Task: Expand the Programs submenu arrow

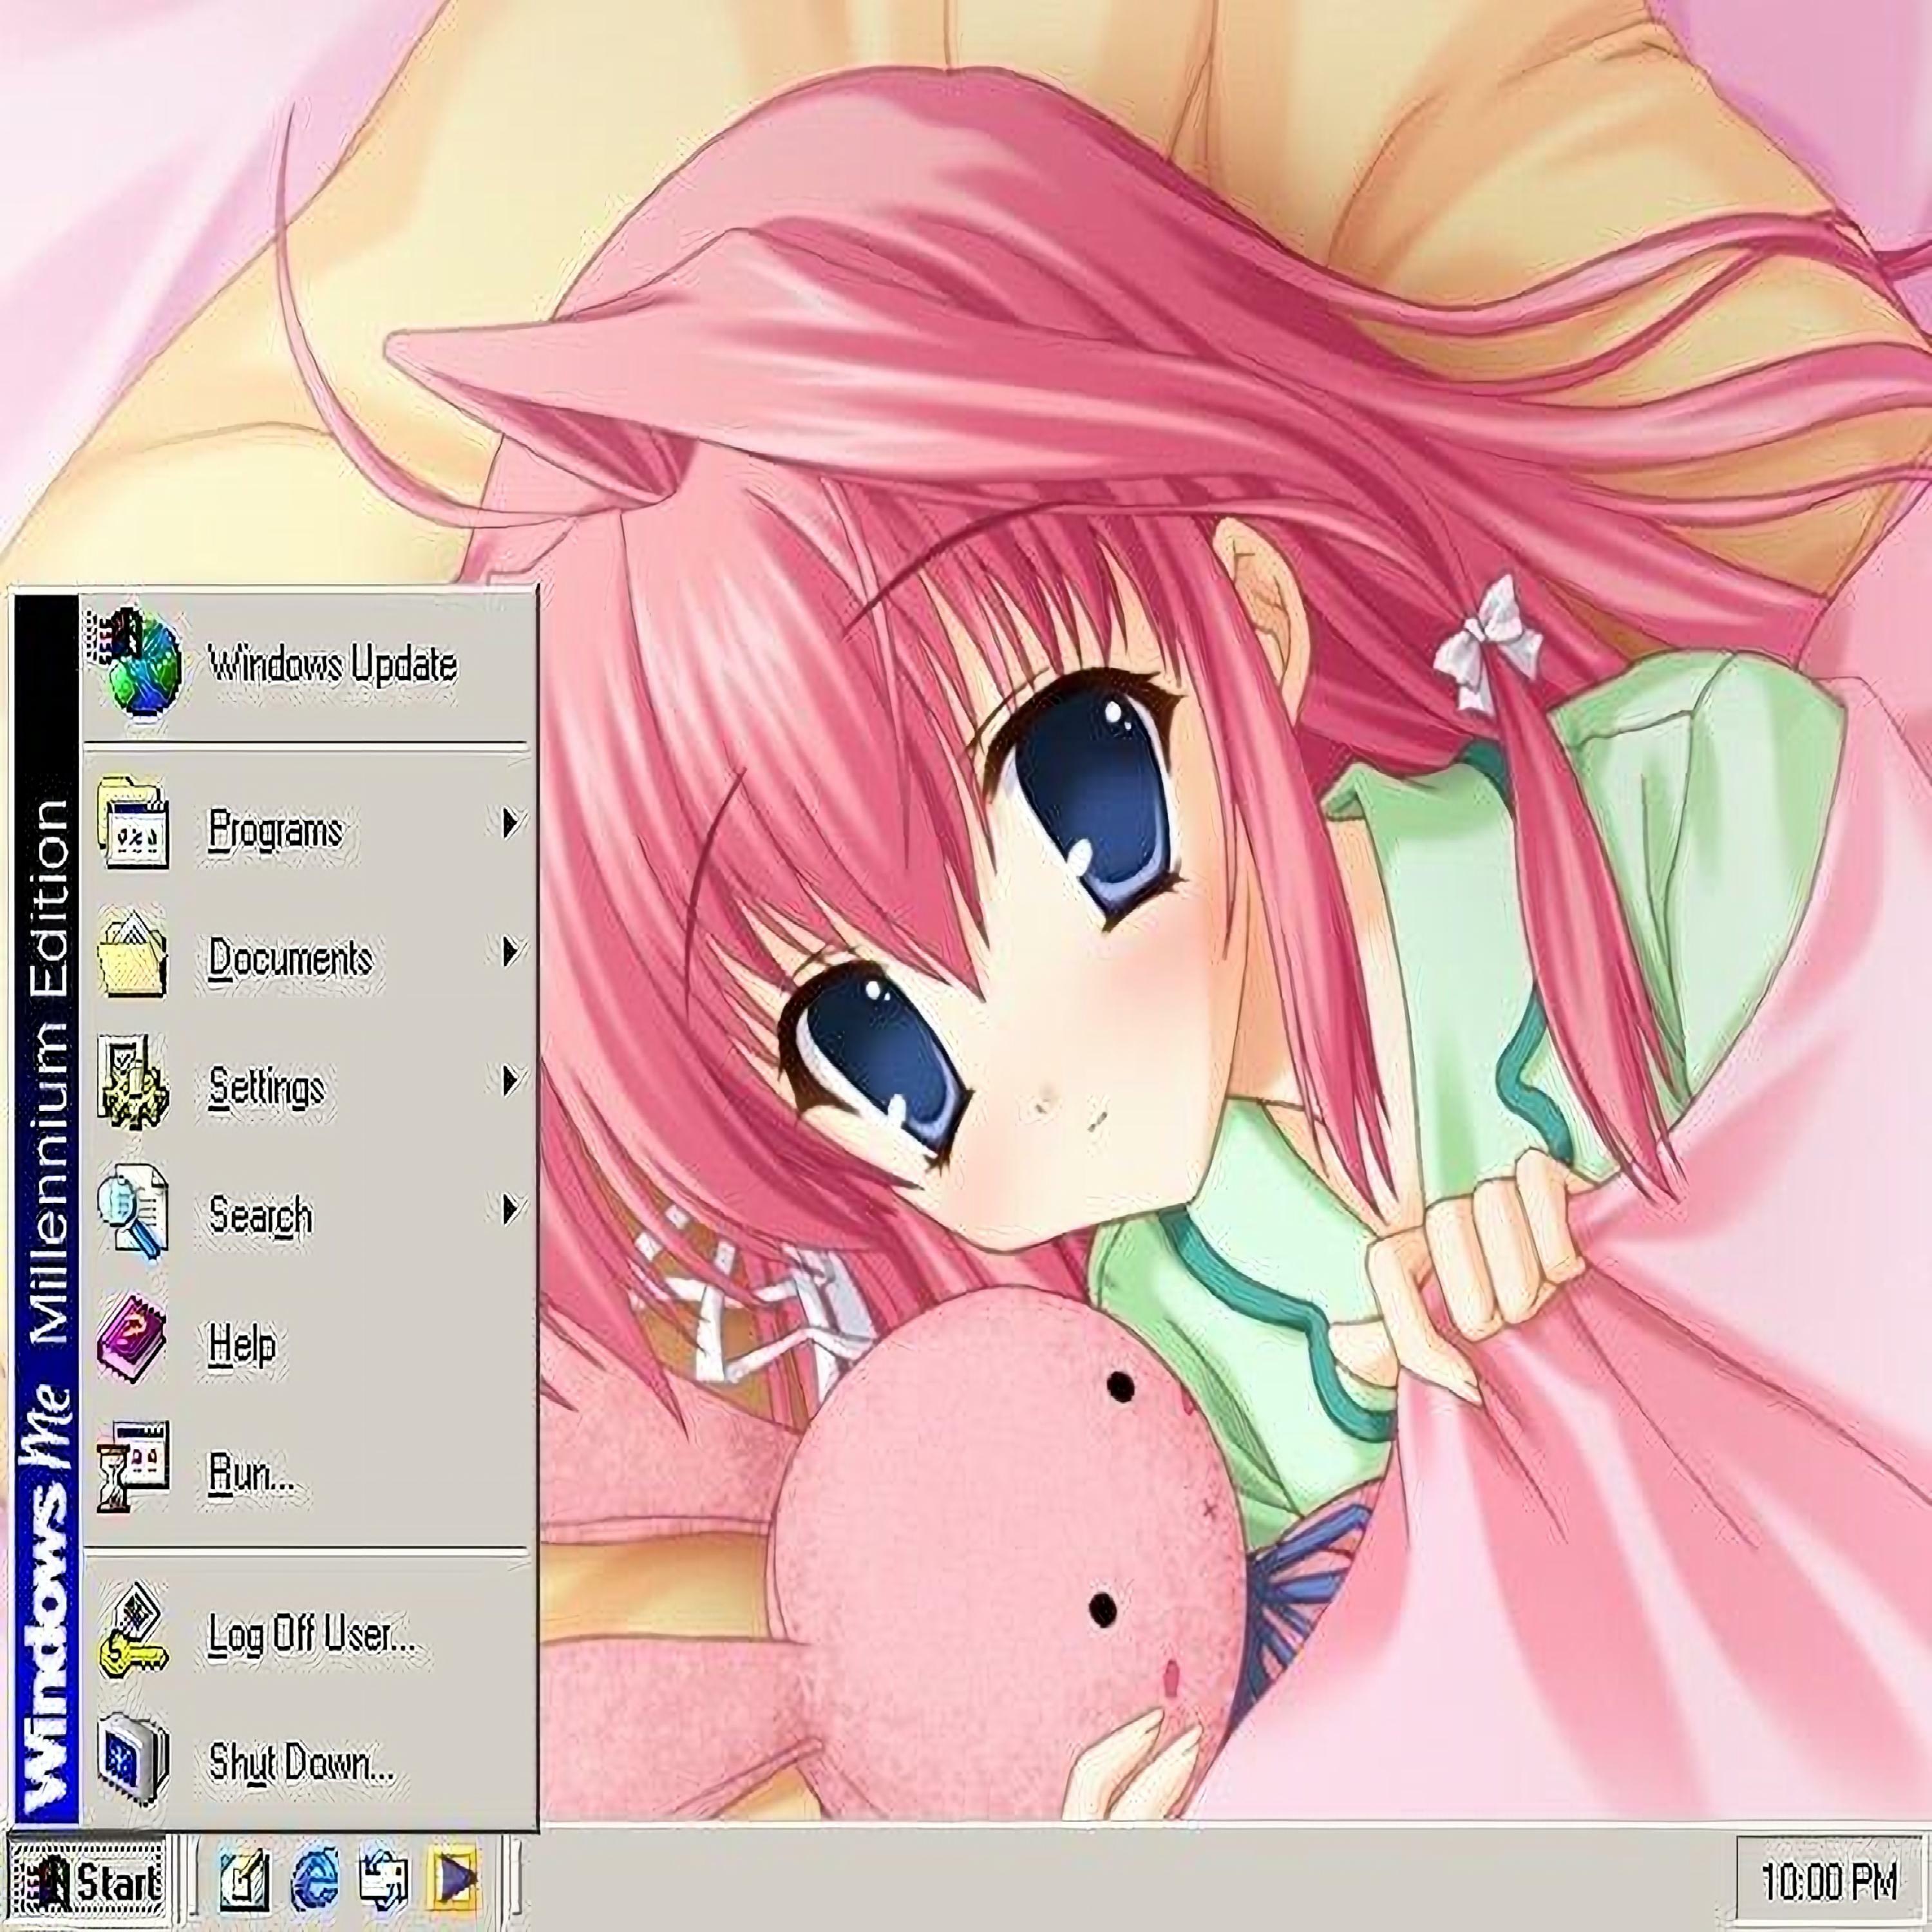Action: [x=511, y=823]
